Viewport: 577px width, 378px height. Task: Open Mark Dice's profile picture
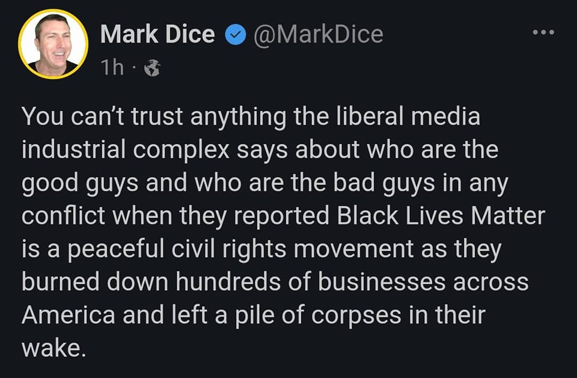pyautogui.click(x=53, y=44)
